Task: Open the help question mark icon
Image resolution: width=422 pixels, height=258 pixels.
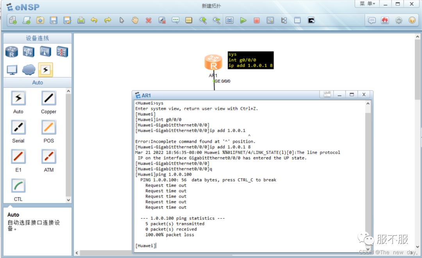Action: tap(412, 20)
